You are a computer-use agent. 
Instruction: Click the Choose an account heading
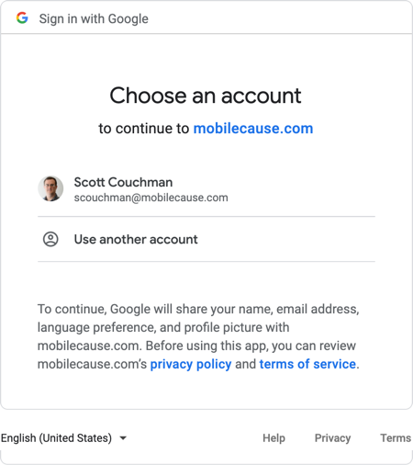click(206, 96)
